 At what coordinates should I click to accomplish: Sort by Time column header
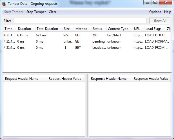click(x=10, y=29)
